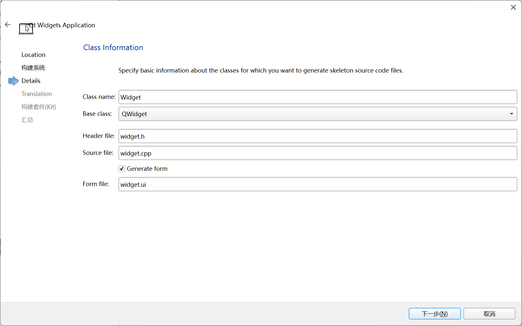
Task: Click the Class Information heading
Action: coord(113,48)
